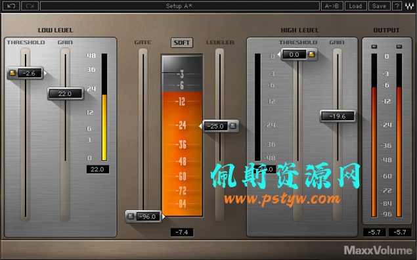
Task: Click the center meter readout -7.4
Action: (x=182, y=232)
